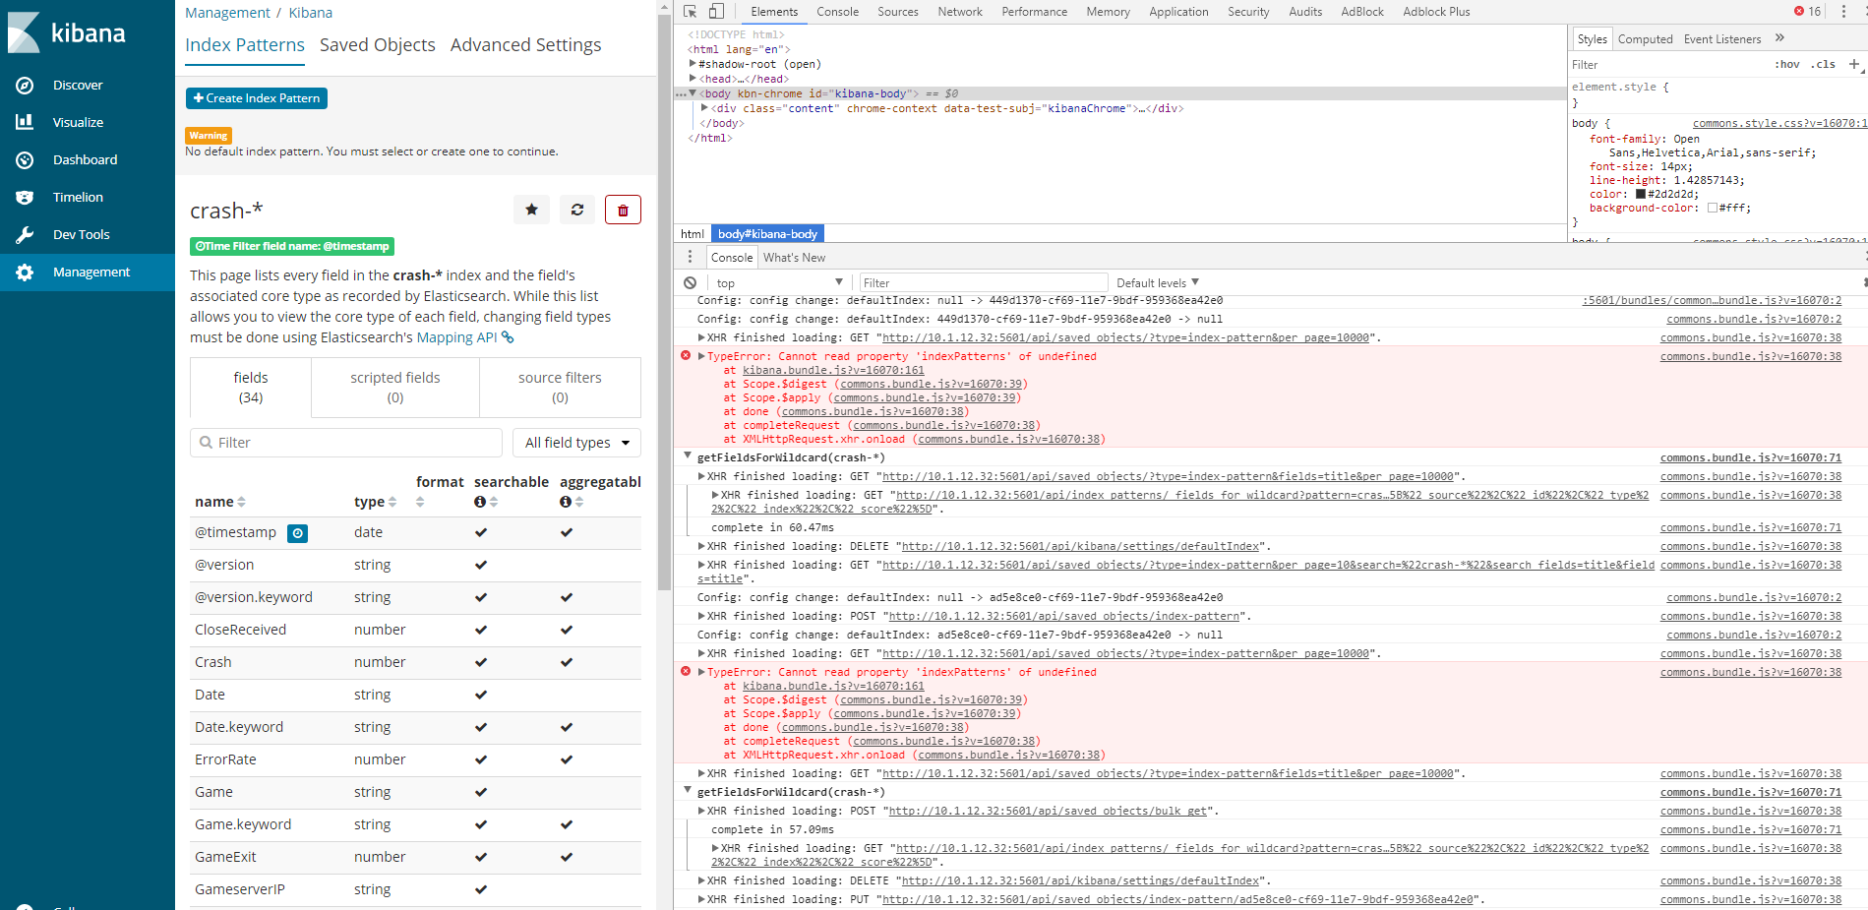Expand the div class content node
1868x910 pixels.
[704, 108]
